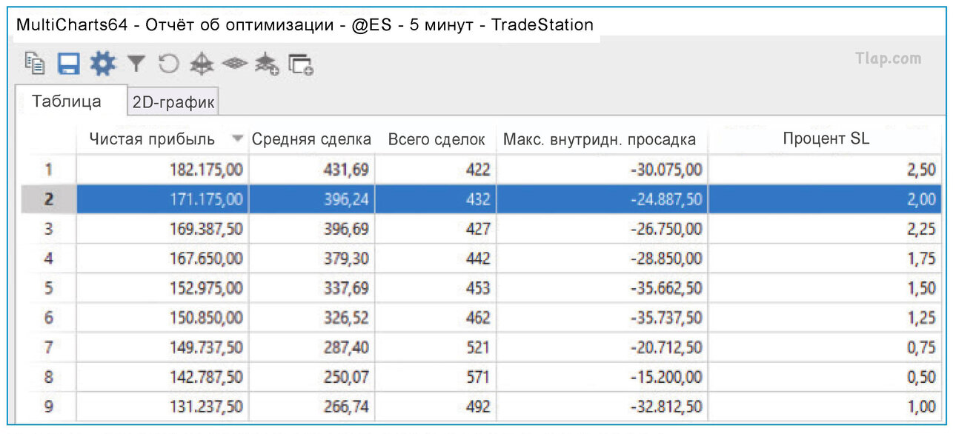Click average trade cell 337,69
The height and width of the screenshot is (434, 956).
coord(312,288)
